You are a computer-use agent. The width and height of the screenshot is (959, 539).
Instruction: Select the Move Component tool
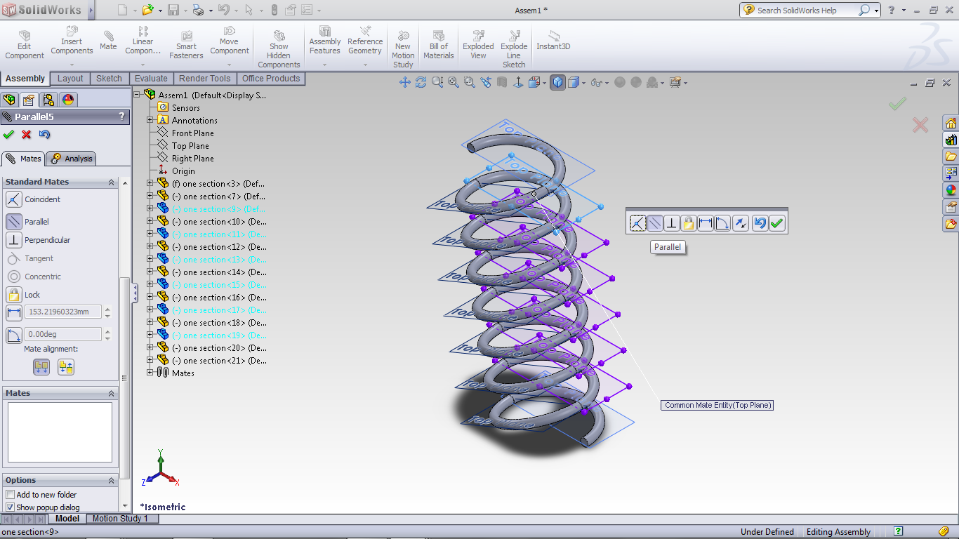[230, 41]
